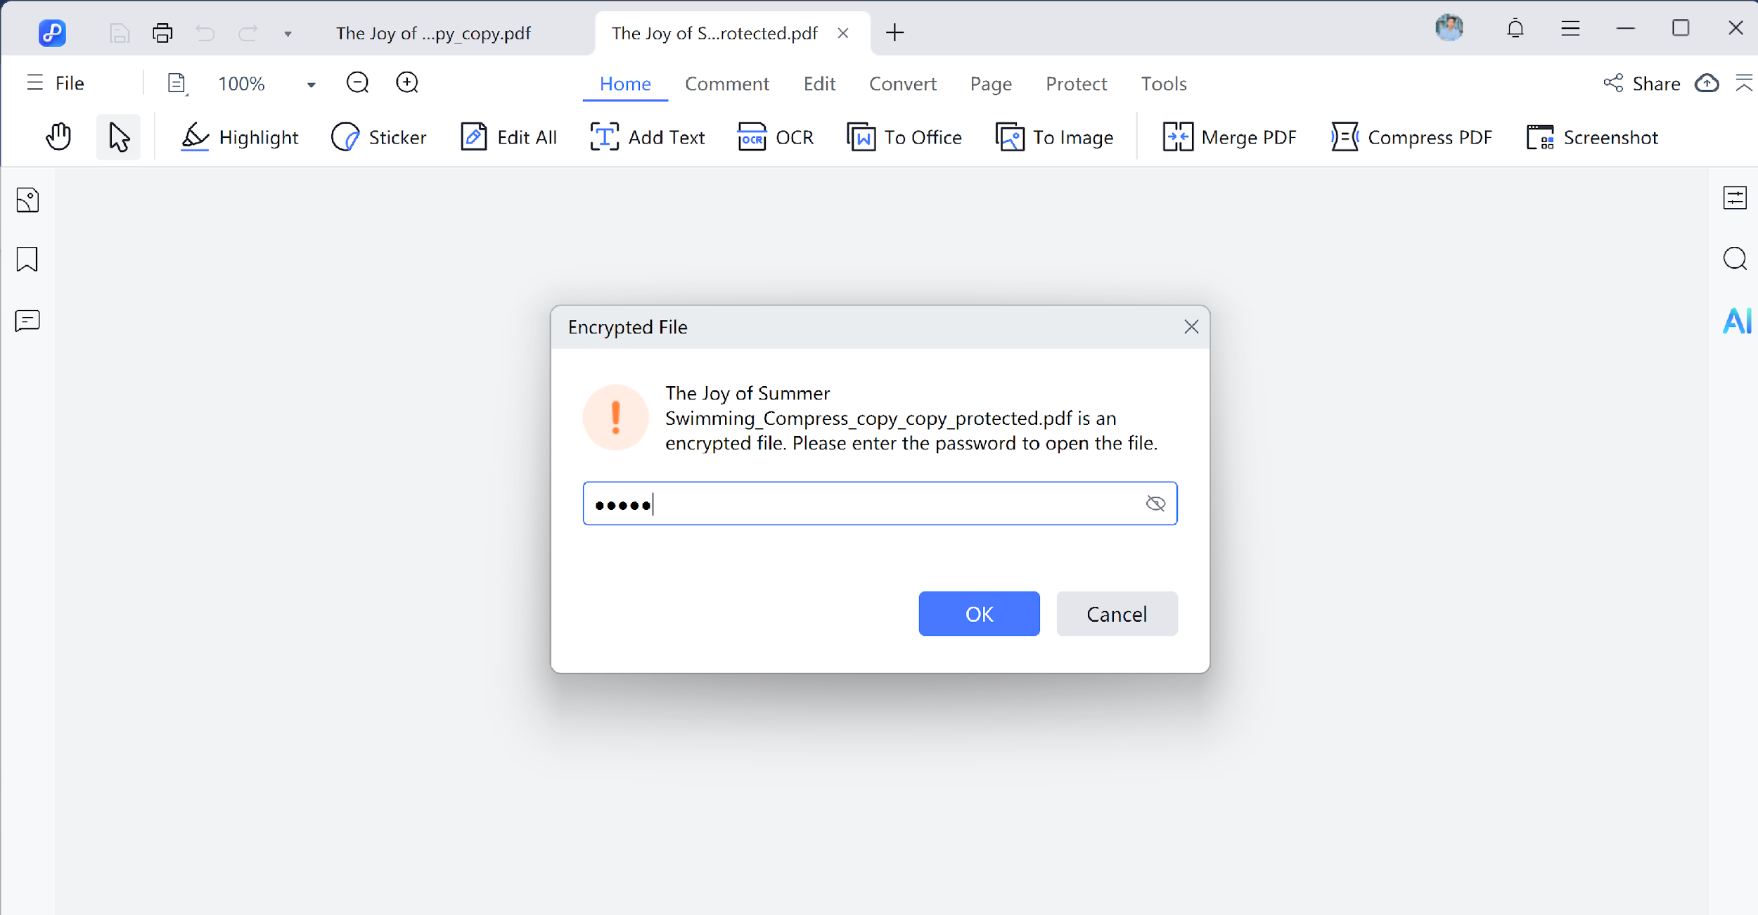Open the Sticker tool
The height and width of the screenshot is (915, 1758).
pos(378,136)
